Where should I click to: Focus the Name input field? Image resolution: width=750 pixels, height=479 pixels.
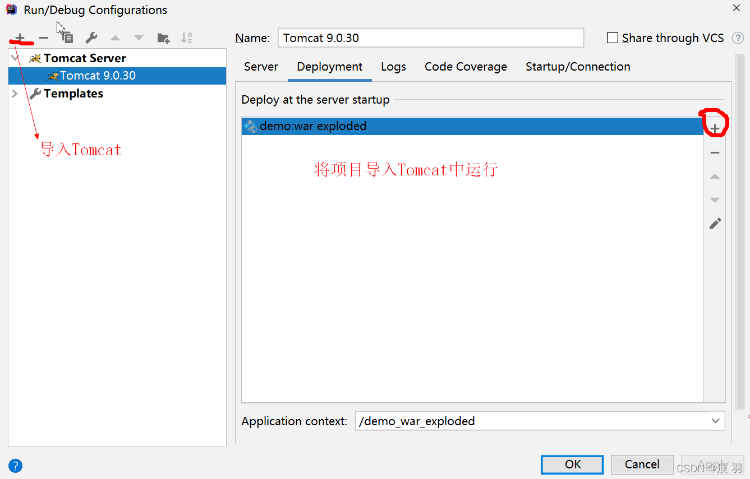pyautogui.click(x=431, y=38)
